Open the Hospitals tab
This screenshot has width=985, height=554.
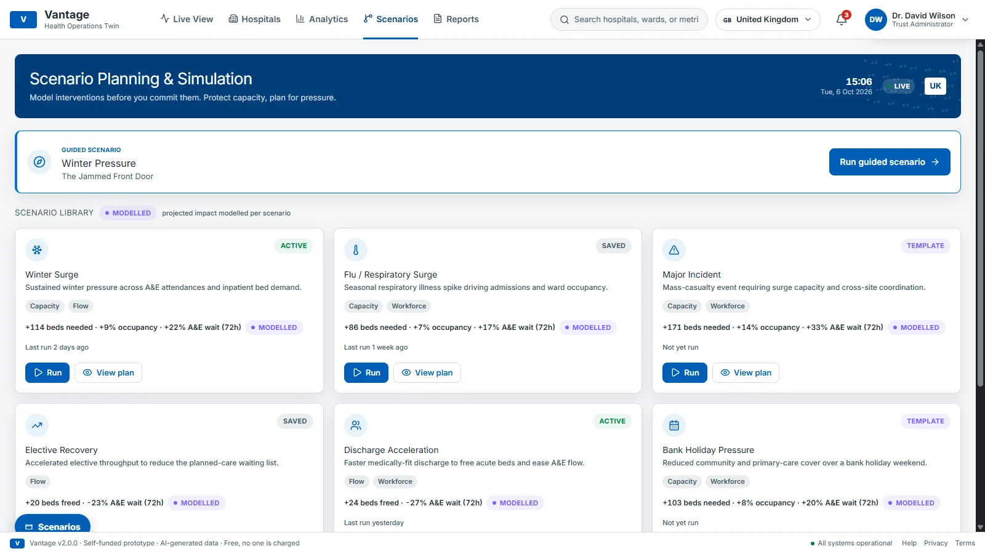click(x=255, y=19)
